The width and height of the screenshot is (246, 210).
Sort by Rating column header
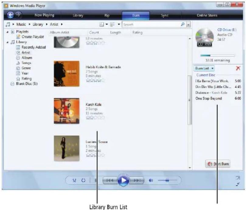(137, 33)
